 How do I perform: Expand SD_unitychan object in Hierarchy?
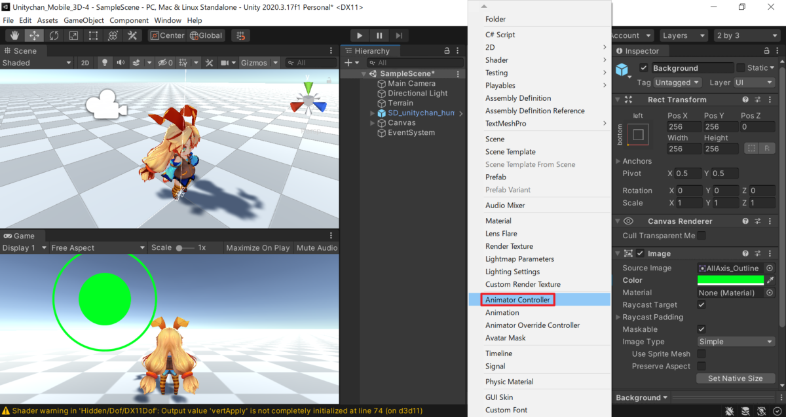[x=373, y=113]
